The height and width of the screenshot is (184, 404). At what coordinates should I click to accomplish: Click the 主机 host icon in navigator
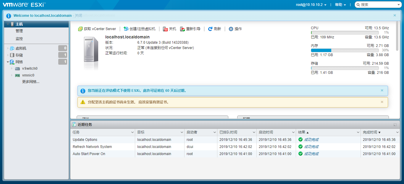pos(12,24)
